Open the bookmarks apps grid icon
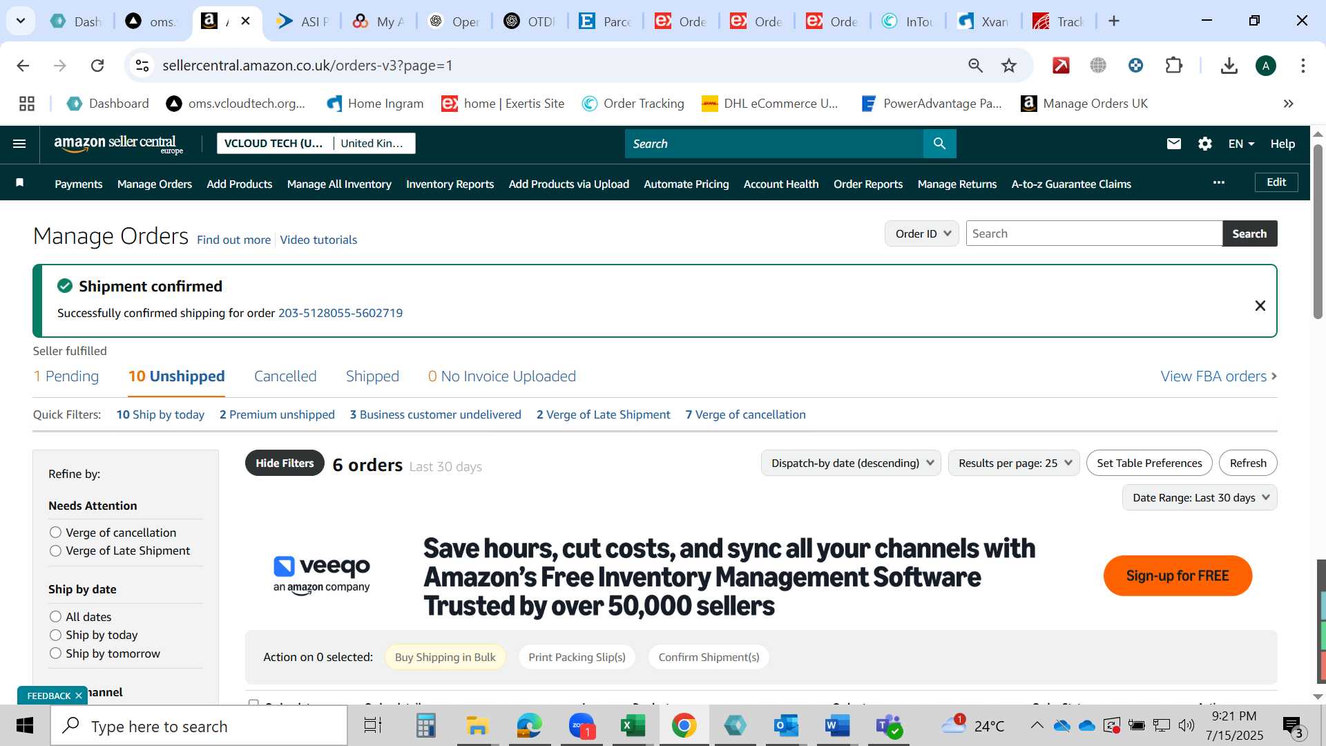The height and width of the screenshot is (746, 1326). click(27, 104)
